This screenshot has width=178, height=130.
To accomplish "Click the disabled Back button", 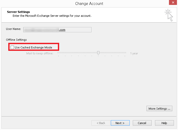I will pos(101,123).
